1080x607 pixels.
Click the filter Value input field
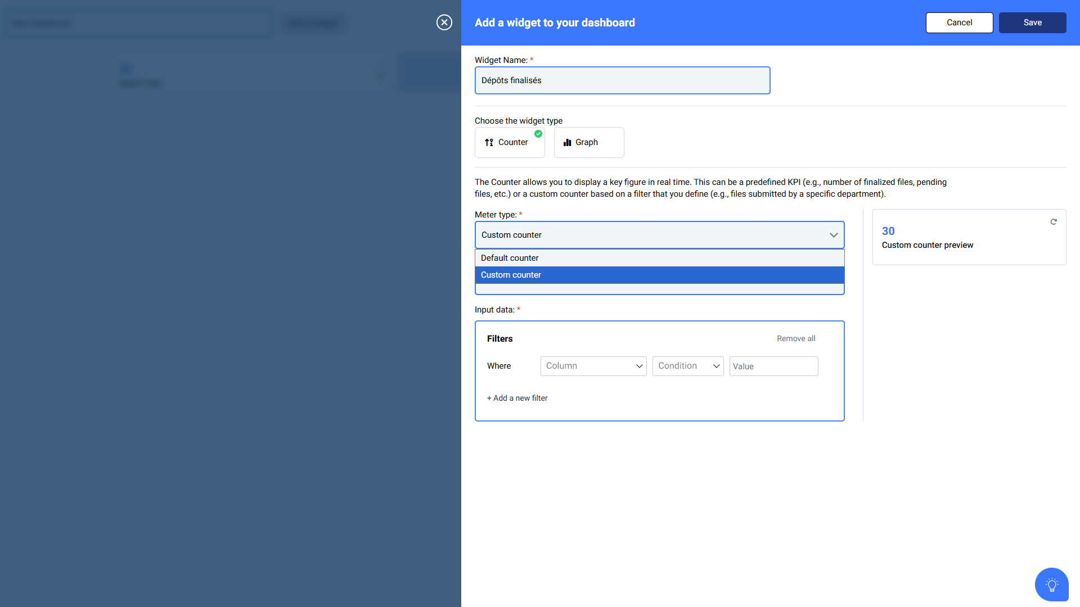click(x=773, y=366)
